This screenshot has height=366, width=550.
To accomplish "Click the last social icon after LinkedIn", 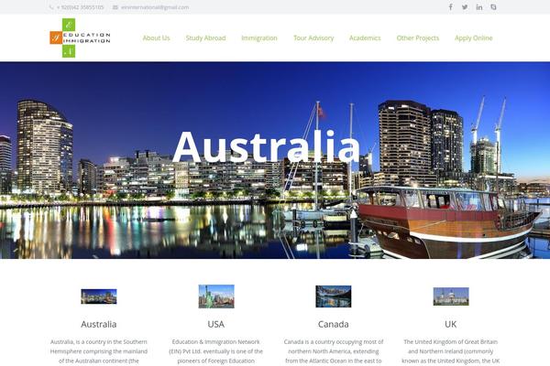I will 493,7.
